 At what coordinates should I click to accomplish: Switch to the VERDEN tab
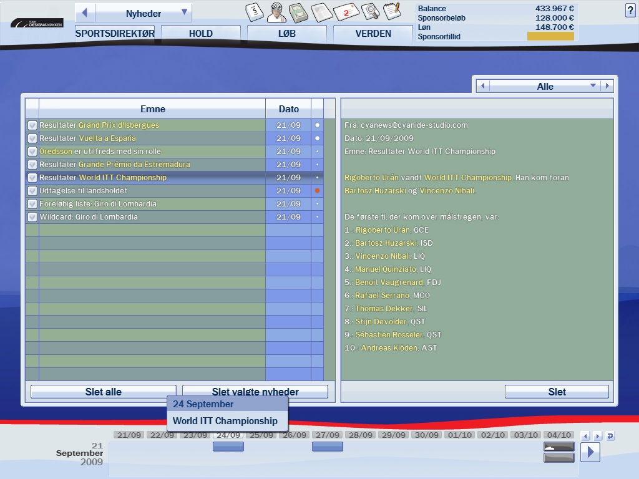point(373,34)
